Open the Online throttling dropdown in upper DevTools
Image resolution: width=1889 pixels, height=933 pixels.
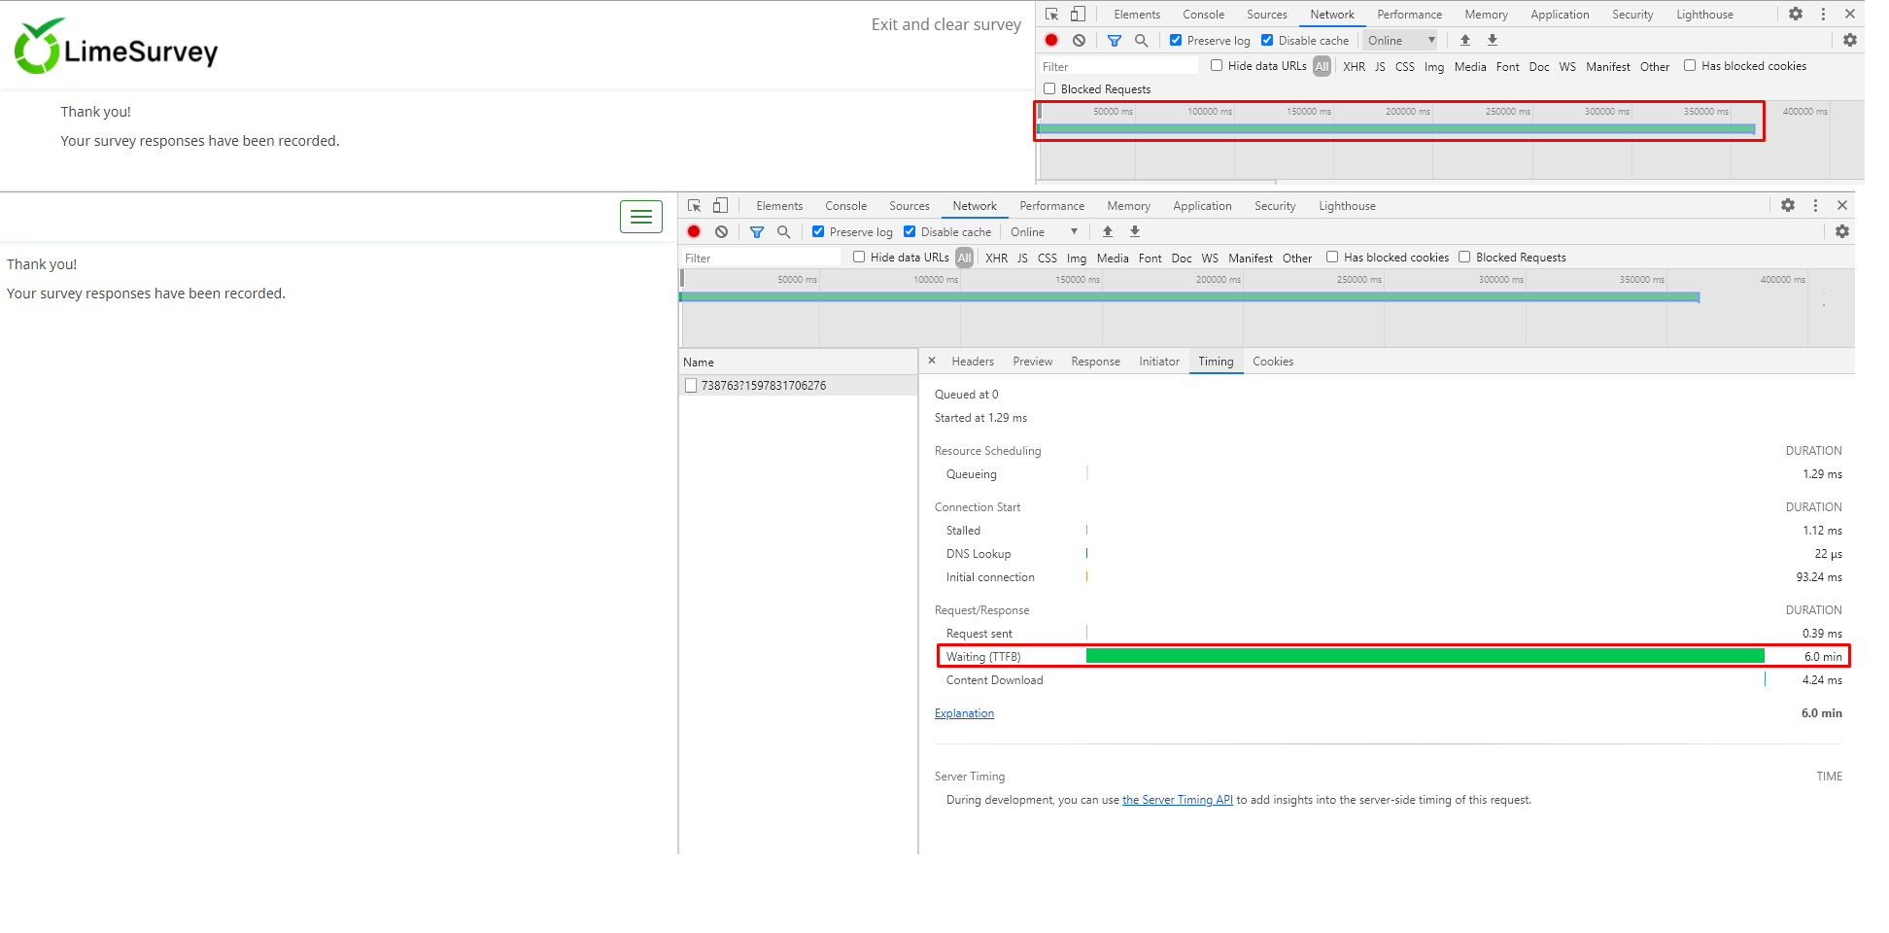click(x=1400, y=40)
